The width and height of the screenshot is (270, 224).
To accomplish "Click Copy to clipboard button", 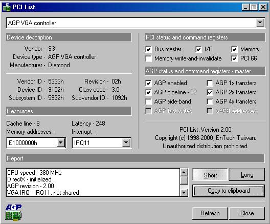I will click(229, 191).
